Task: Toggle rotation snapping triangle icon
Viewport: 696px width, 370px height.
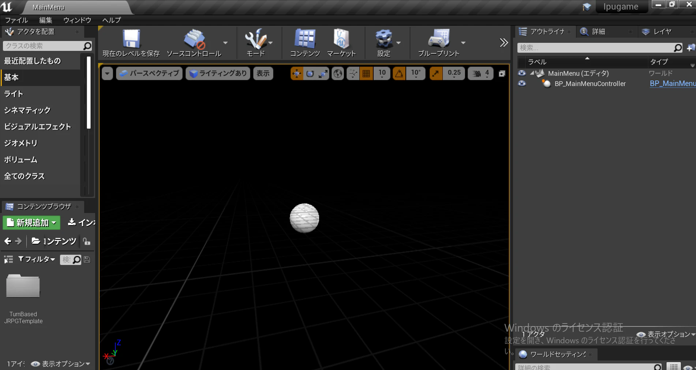Action: [399, 74]
